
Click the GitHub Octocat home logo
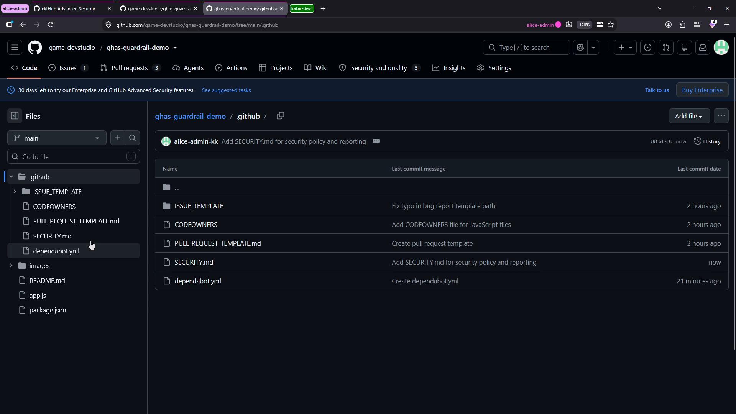pyautogui.click(x=35, y=48)
